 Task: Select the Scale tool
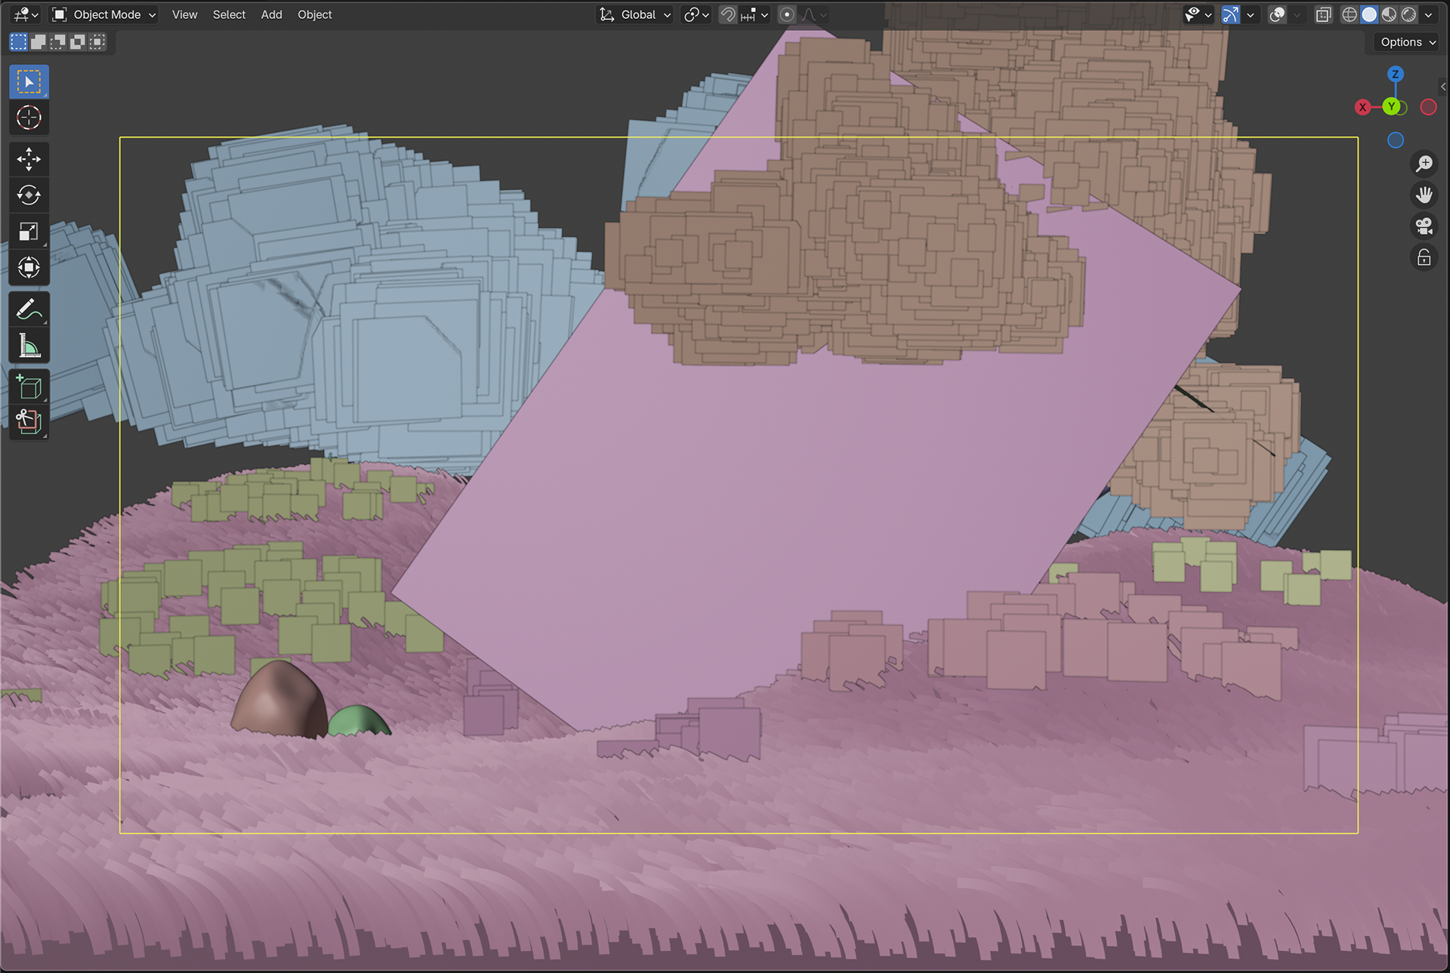(29, 232)
